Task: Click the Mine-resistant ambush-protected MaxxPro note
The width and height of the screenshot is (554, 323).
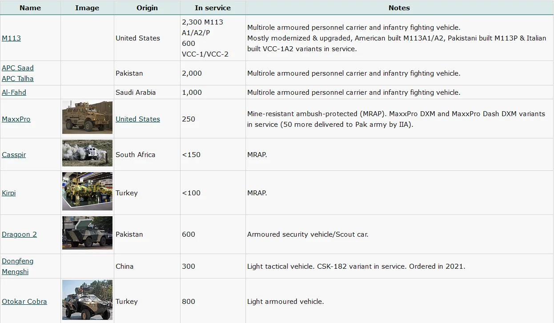Action: point(396,119)
